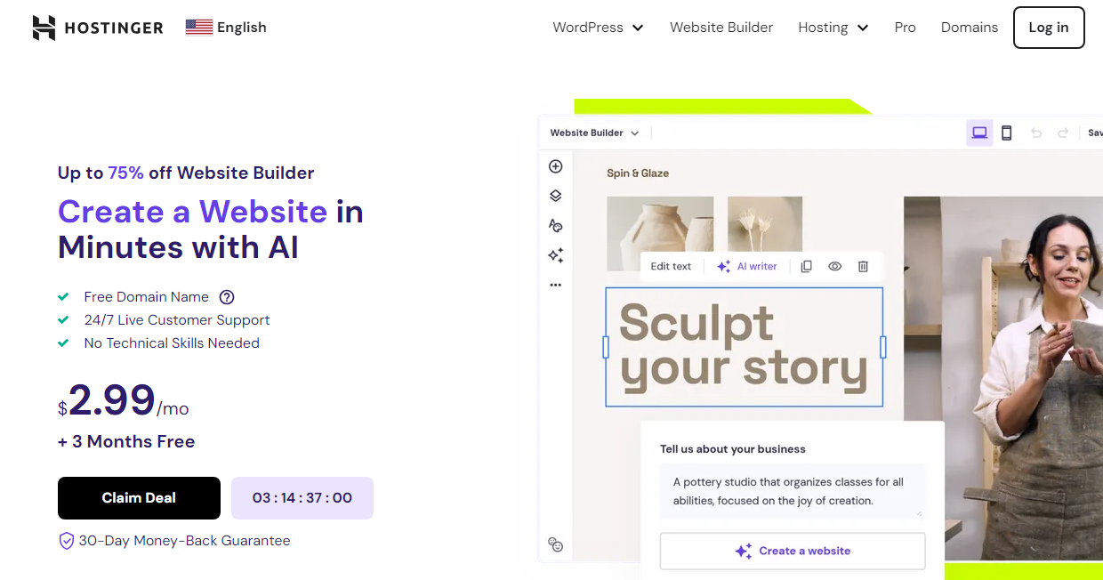Viewport: 1103px width, 580px height.
Task: Switch to mobile preview mode
Action: pyautogui.click(x=1006, y=132)
